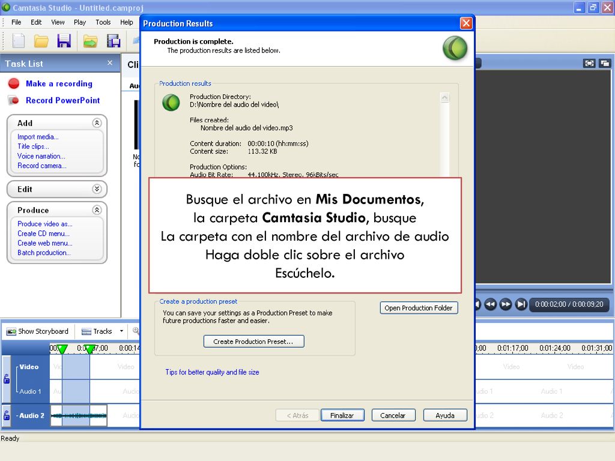This screenshot has width=615, height=461.
Task: Click Record PowerPoint link
Action: point(62,100)
